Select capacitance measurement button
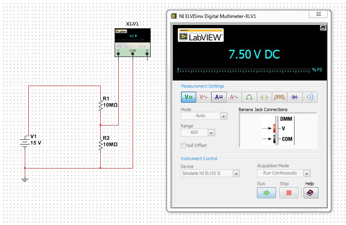The height and width of the screenshot is (225, 346). tap(264, 97)
